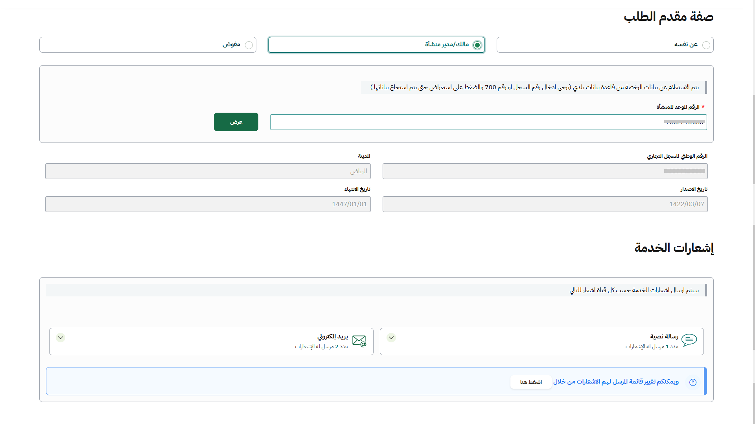
Task: Click the 'بريد إلكتروني' card title
Action: pyautogui.click(x=332, y=336)
